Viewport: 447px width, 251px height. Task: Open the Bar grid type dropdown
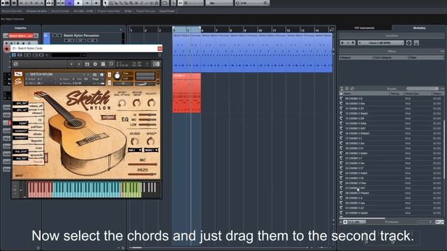(x=219, y=3)
